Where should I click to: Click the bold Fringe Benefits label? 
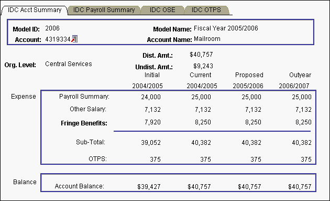84,123
